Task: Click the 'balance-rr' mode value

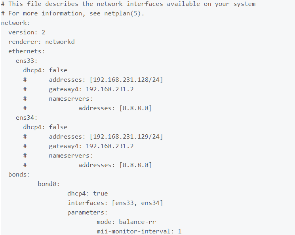Action: point(137,222)
